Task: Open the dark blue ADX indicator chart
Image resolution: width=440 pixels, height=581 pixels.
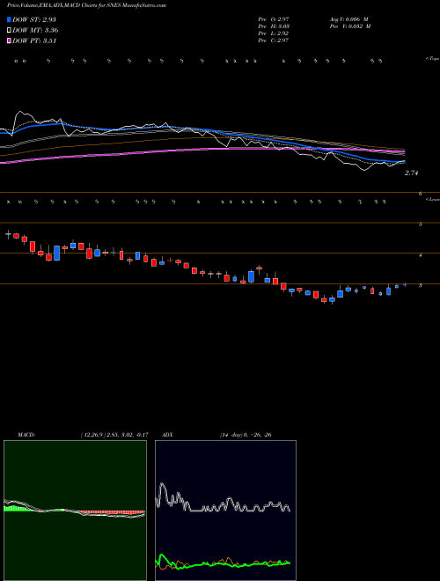Action: click(225, 511)
